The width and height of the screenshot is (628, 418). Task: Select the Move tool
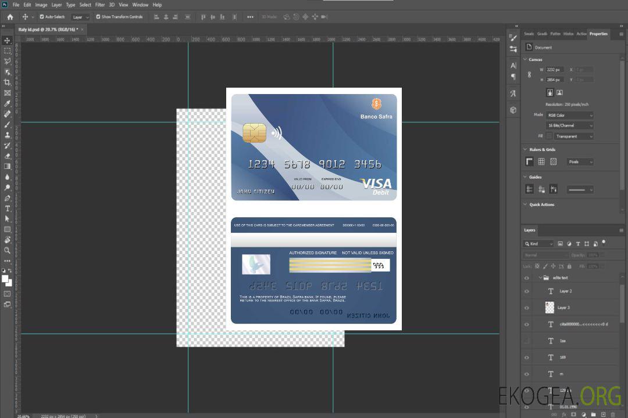(7, 41)
